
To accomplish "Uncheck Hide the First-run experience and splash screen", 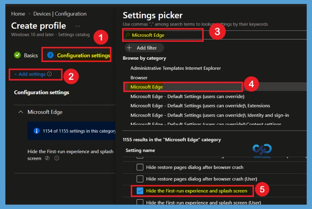I will coord(140,191).
